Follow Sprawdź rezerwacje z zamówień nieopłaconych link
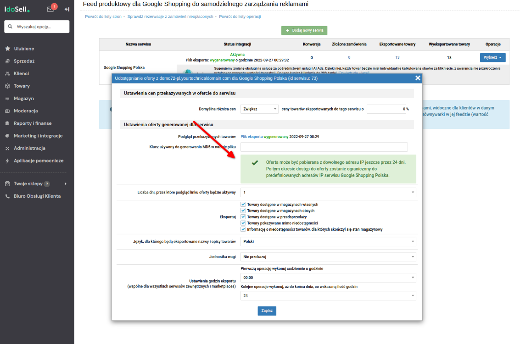This screenshot has height=344, width=520. coord(170,17)
